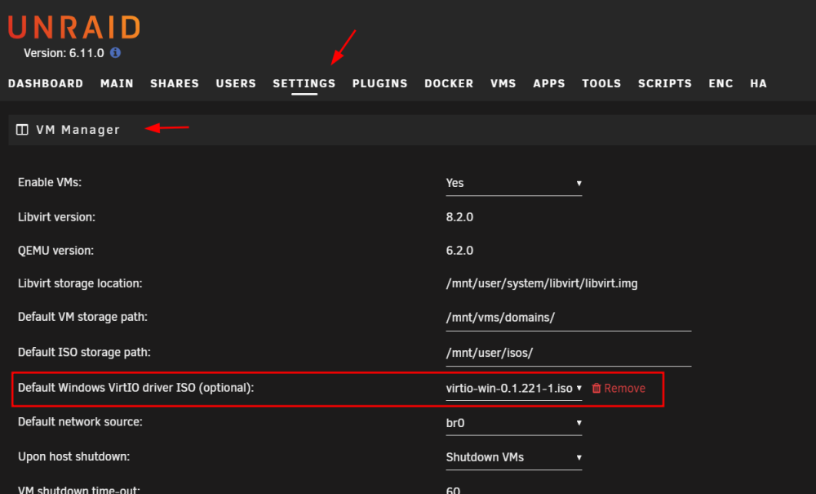The height and width of the screenshot is (494, 816).
Task: Select the Settings tab
Action: (304, 83)
